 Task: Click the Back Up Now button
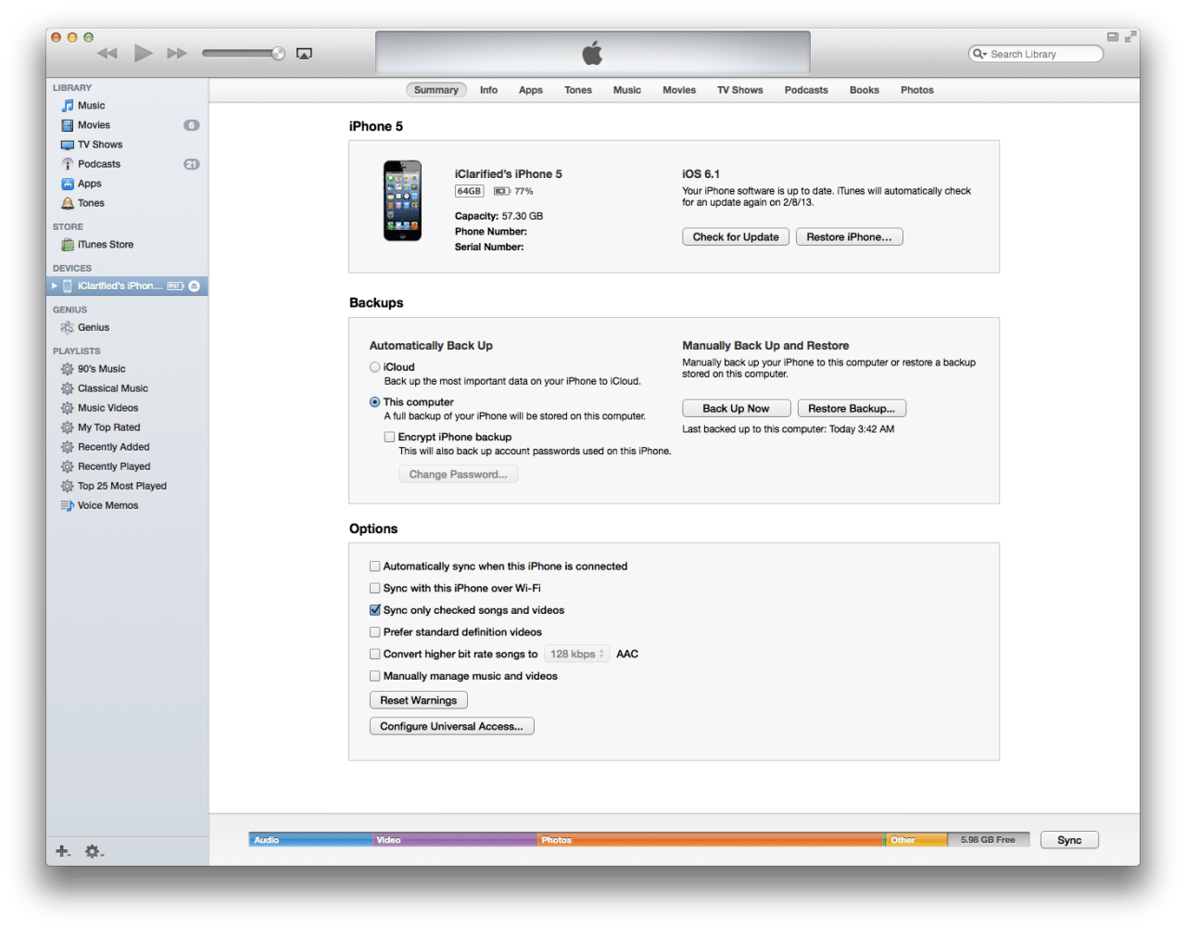[x=736, y=409]
